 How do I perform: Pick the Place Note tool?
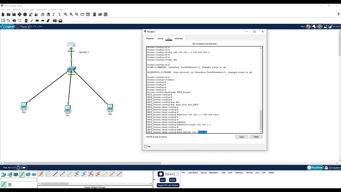(26, 21)
